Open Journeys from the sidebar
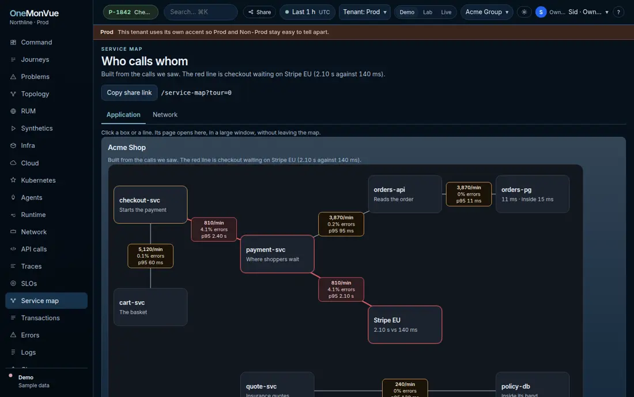The width and height of the screenshot is (634, 397). click(x=47, y=59)
